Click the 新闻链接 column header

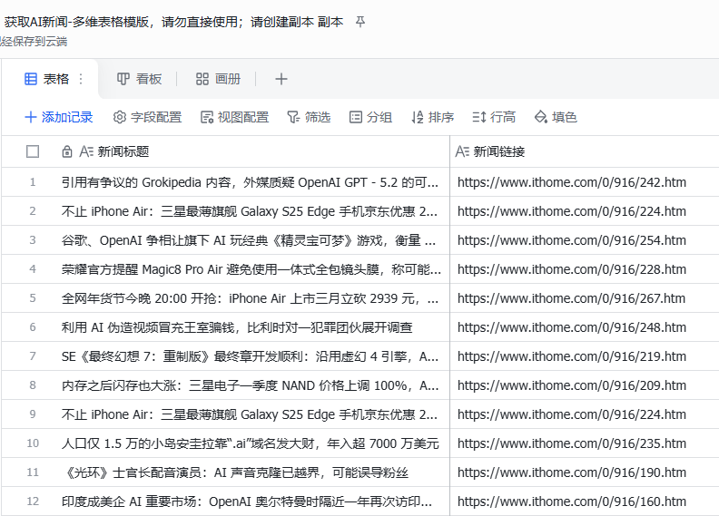[585, 151]
